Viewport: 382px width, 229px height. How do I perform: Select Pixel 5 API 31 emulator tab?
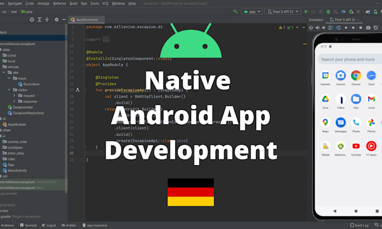tap(344, 20)
